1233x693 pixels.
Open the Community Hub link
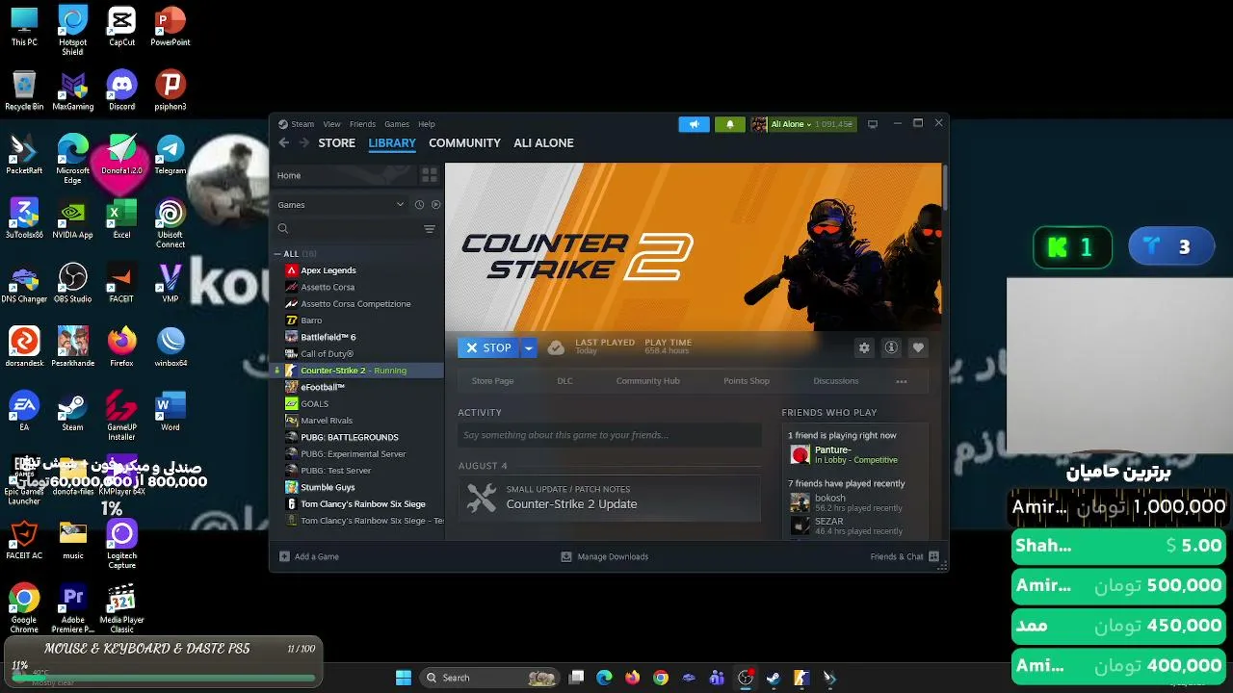click(647, 381)
